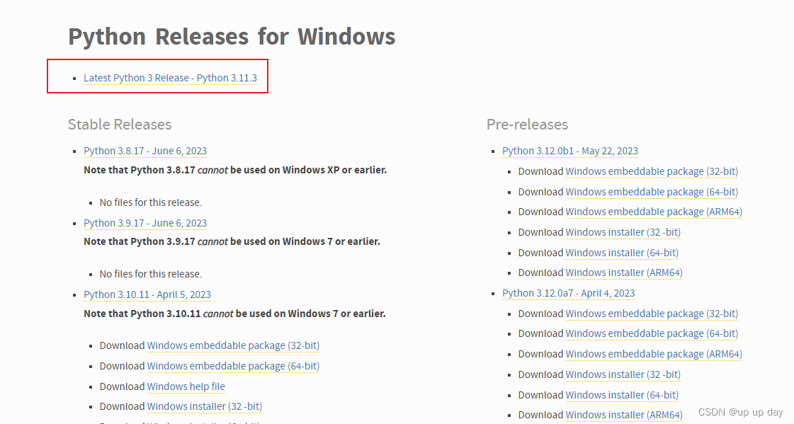
Task: Download the 64-bit installer for 3.12.0a7
Action: (x=622, y=395)
